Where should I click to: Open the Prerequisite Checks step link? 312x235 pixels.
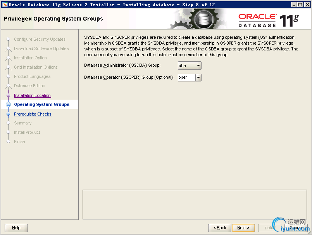pos(33,114)
